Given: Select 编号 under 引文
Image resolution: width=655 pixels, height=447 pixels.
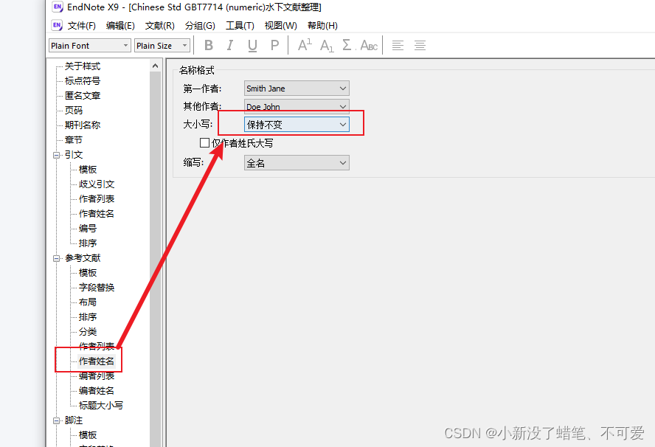Looking at the screenshot, I should tap(88, 229).
